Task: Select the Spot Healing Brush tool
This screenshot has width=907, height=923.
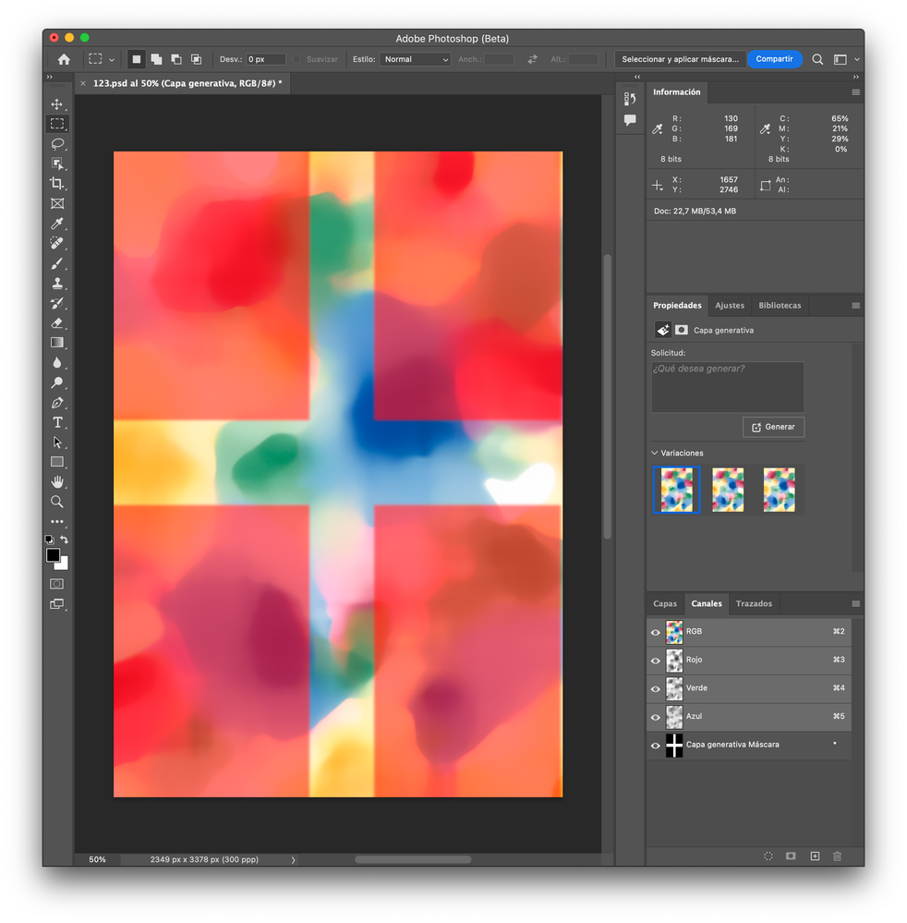Action: click(x=57, y=243)
